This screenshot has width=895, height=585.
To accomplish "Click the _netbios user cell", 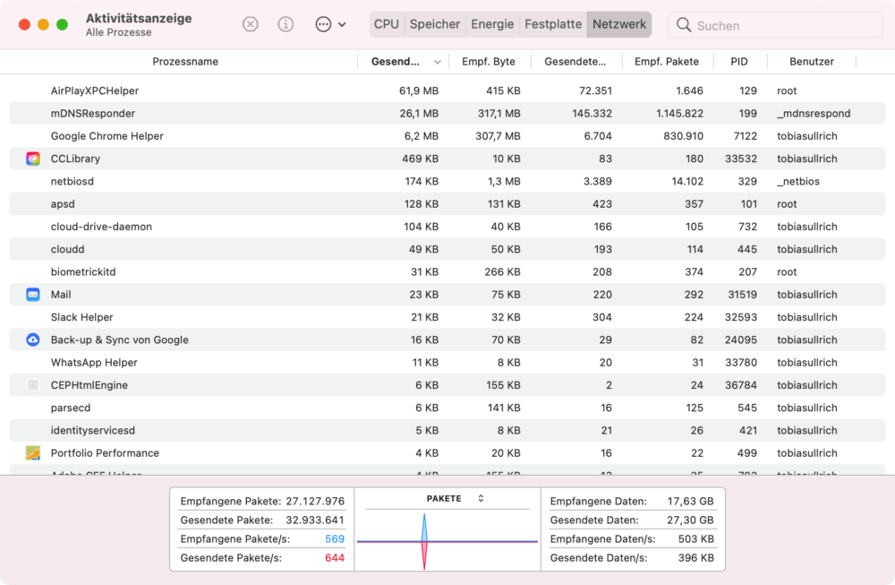I will tap(798, 182).
